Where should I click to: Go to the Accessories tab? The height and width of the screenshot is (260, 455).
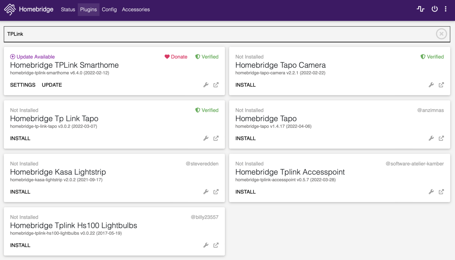coord(136,9)
